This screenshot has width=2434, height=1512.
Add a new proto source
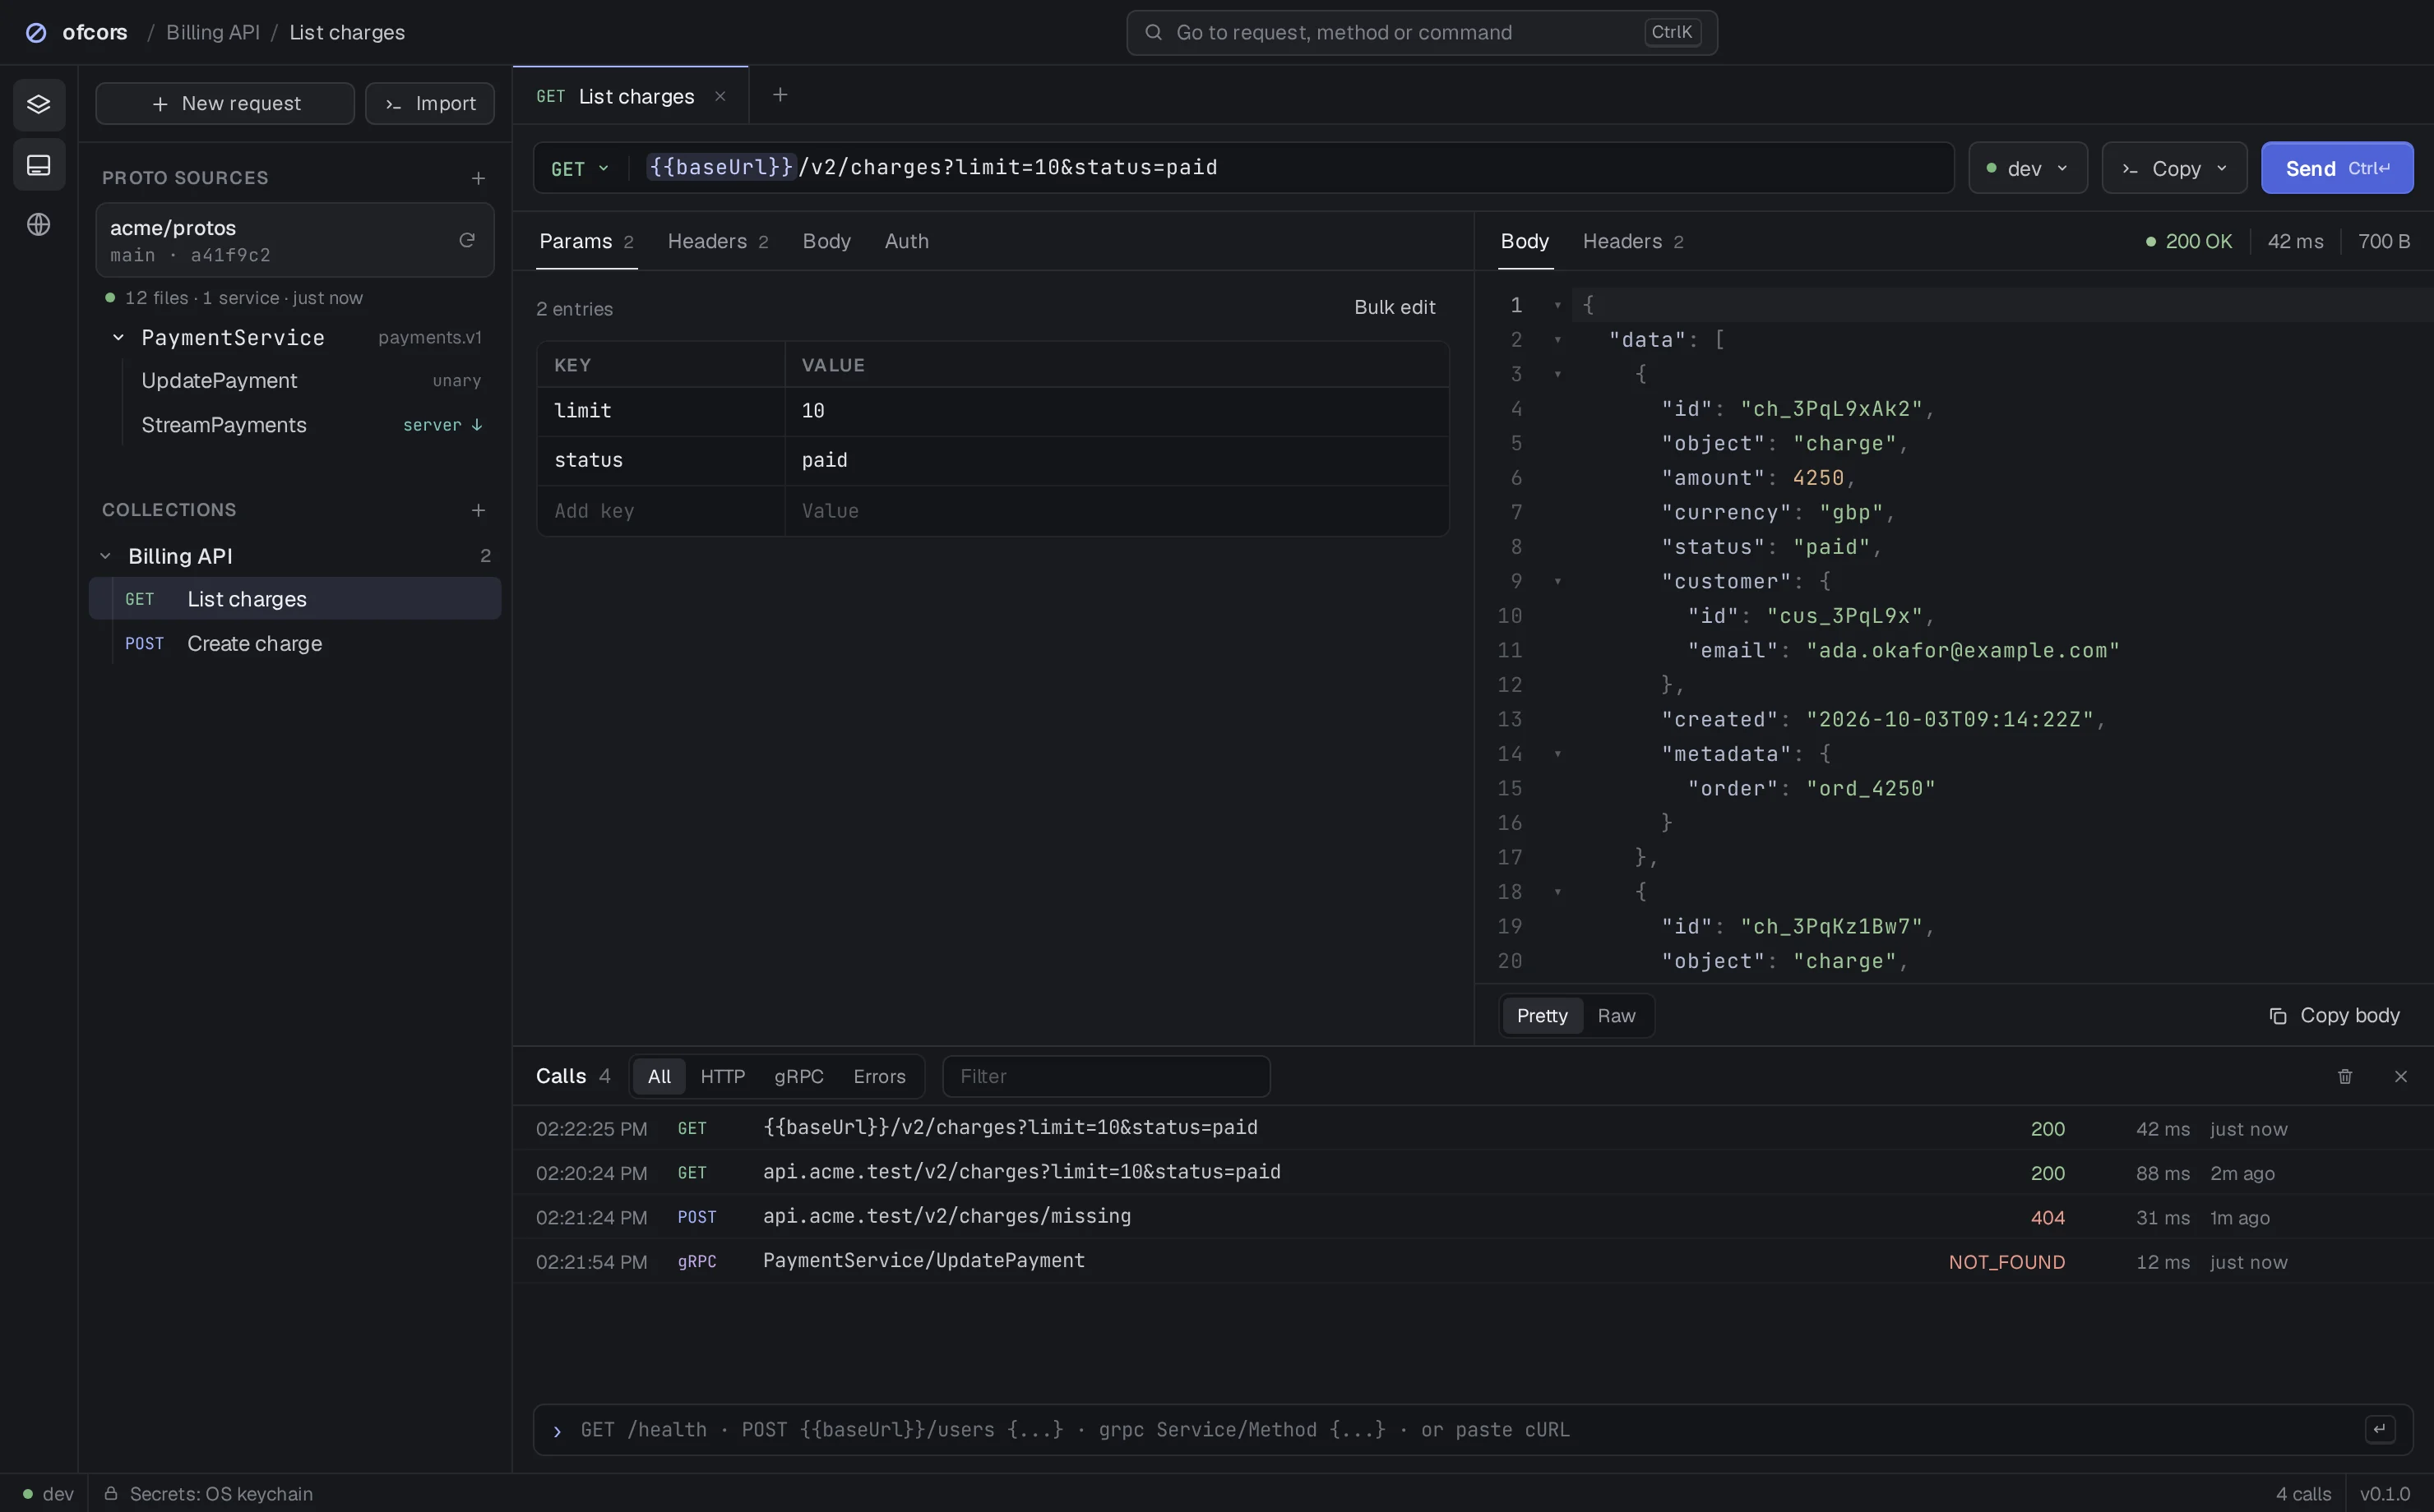(479, 178)
